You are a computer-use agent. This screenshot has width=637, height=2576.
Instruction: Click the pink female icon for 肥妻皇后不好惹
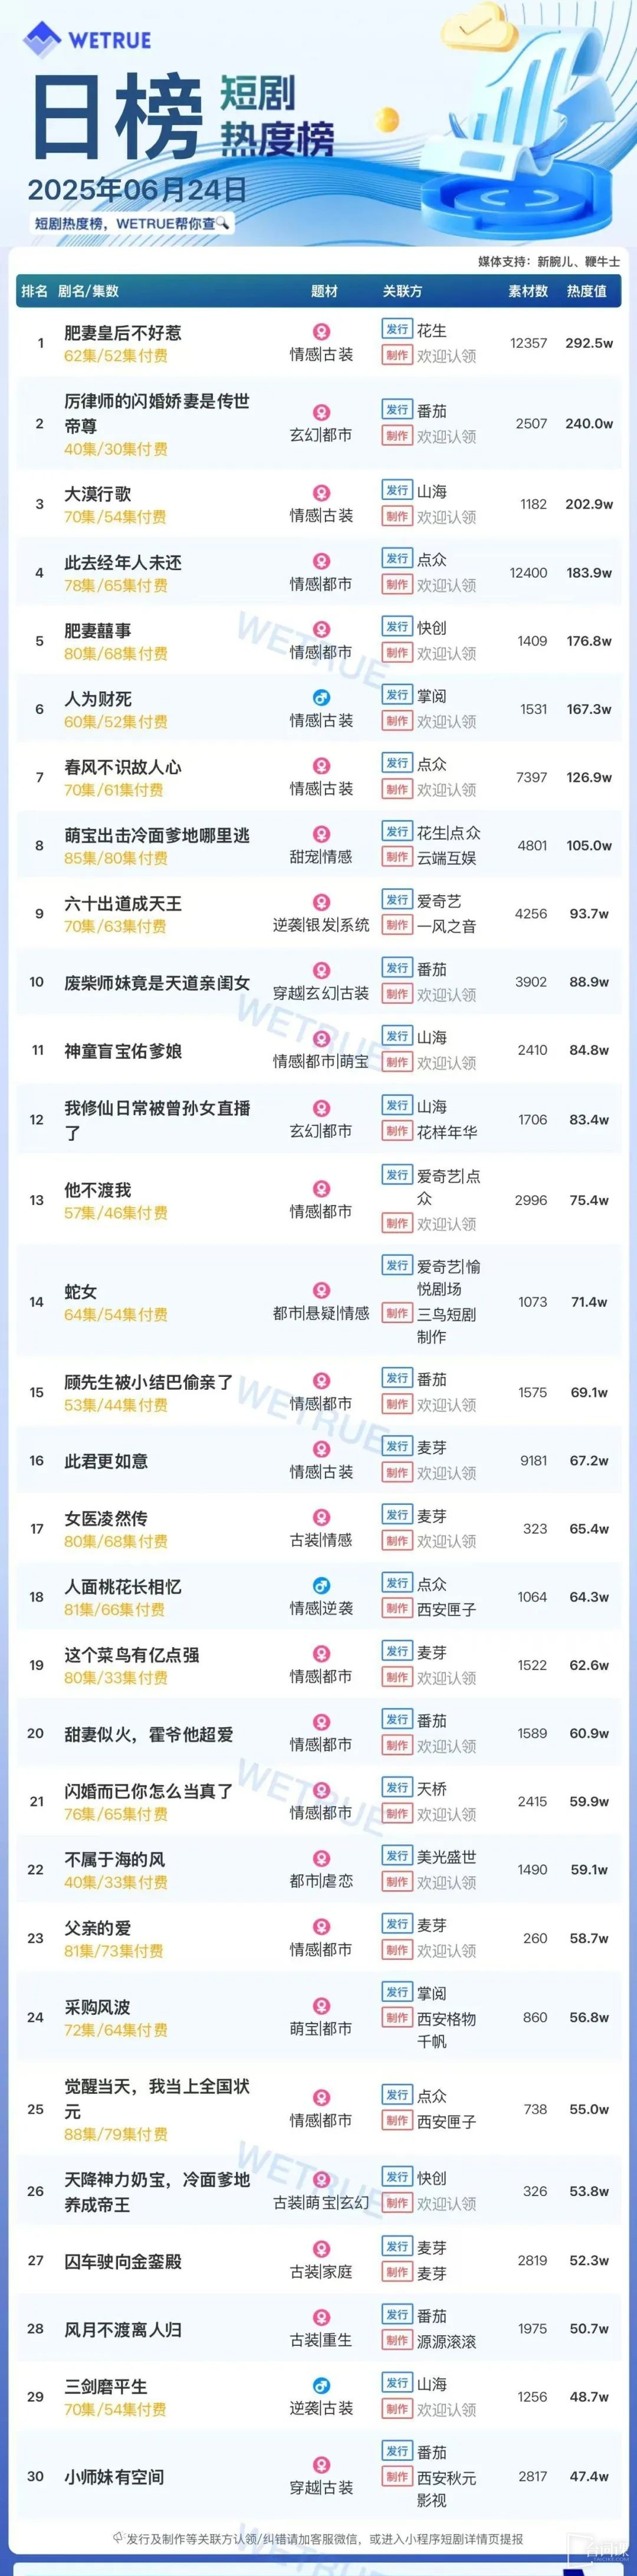coord(321,331)
